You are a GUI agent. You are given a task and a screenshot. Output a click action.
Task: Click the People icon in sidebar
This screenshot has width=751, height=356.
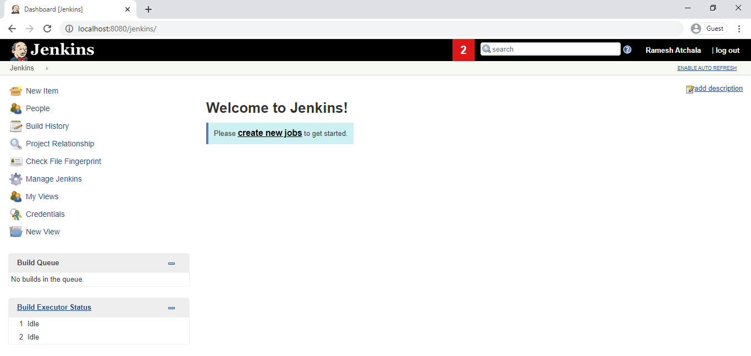(16, 108)
